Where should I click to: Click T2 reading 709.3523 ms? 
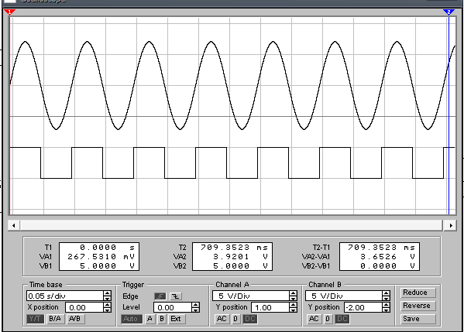coord(234,247)
